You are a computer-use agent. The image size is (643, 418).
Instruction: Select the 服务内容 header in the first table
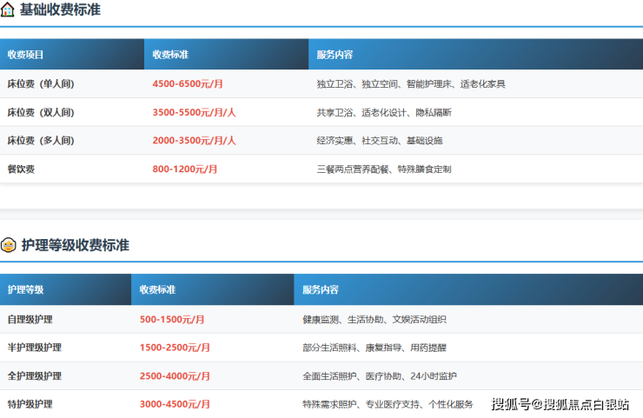tap(335, 55)
